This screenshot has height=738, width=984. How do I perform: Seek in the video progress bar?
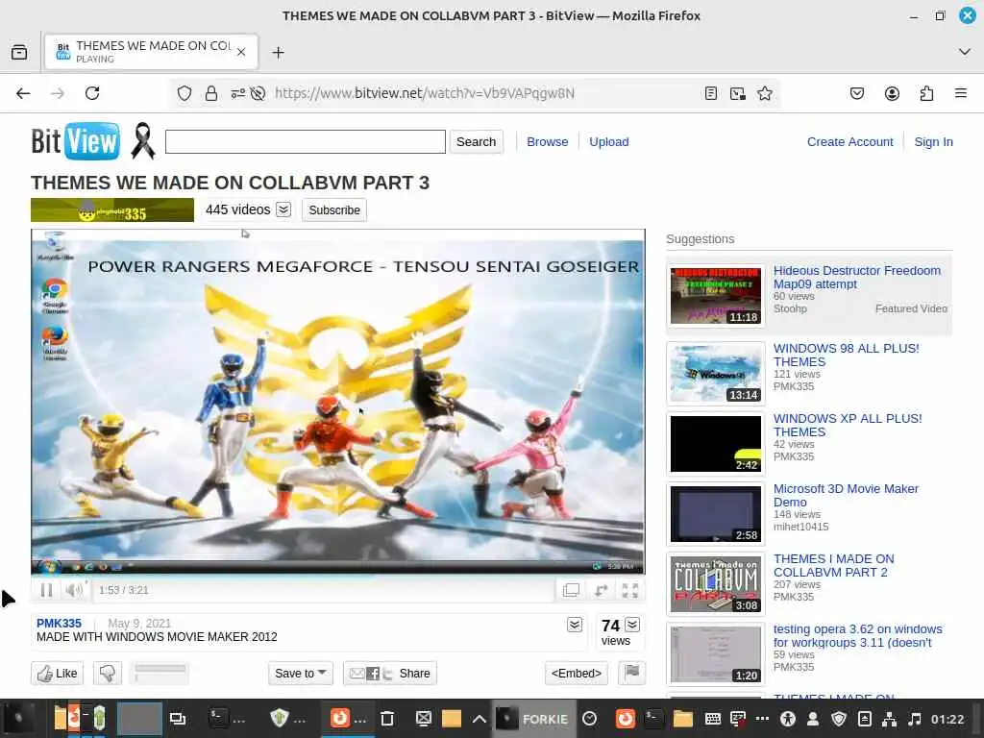[337, 575]
